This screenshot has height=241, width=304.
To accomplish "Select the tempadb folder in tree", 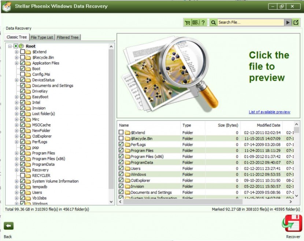I will point(40,187).
